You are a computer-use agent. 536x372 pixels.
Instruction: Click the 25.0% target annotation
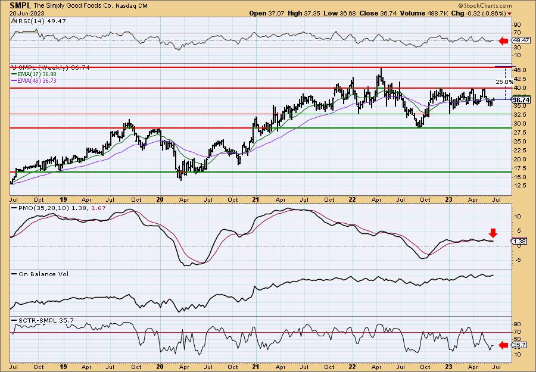pos(504,82)
